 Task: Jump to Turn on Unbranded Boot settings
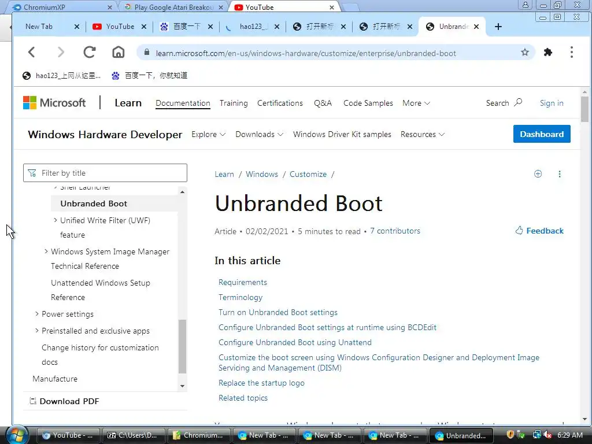pos(278,312)
